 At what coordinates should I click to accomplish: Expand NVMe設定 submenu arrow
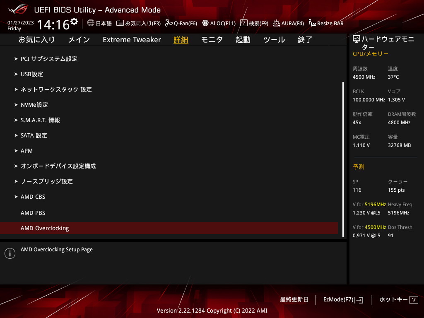(x=16, y=105)
